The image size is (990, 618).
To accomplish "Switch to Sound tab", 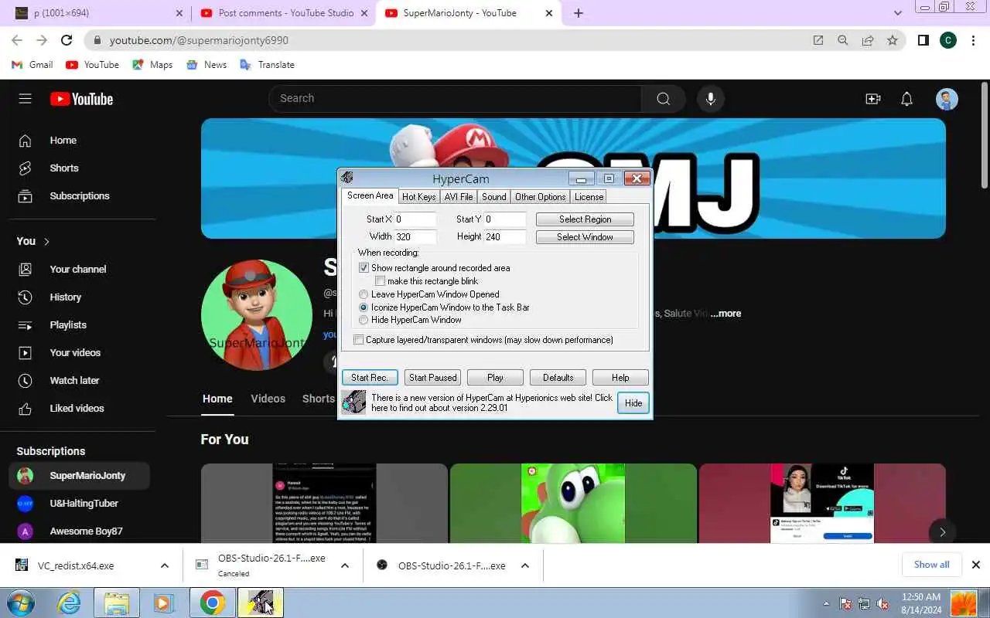I will pyautogui.click(x=494, y=197).
